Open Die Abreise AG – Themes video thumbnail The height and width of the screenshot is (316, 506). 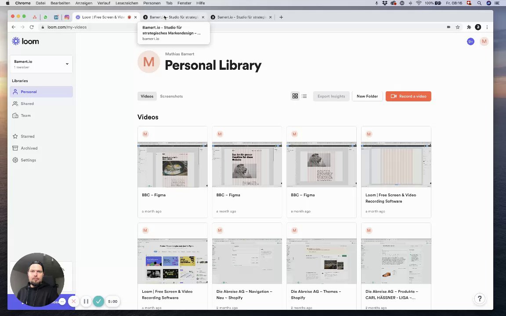(322, 261)
